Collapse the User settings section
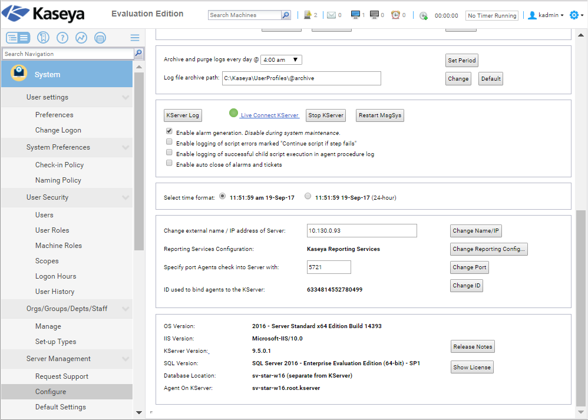 point(125,97)
